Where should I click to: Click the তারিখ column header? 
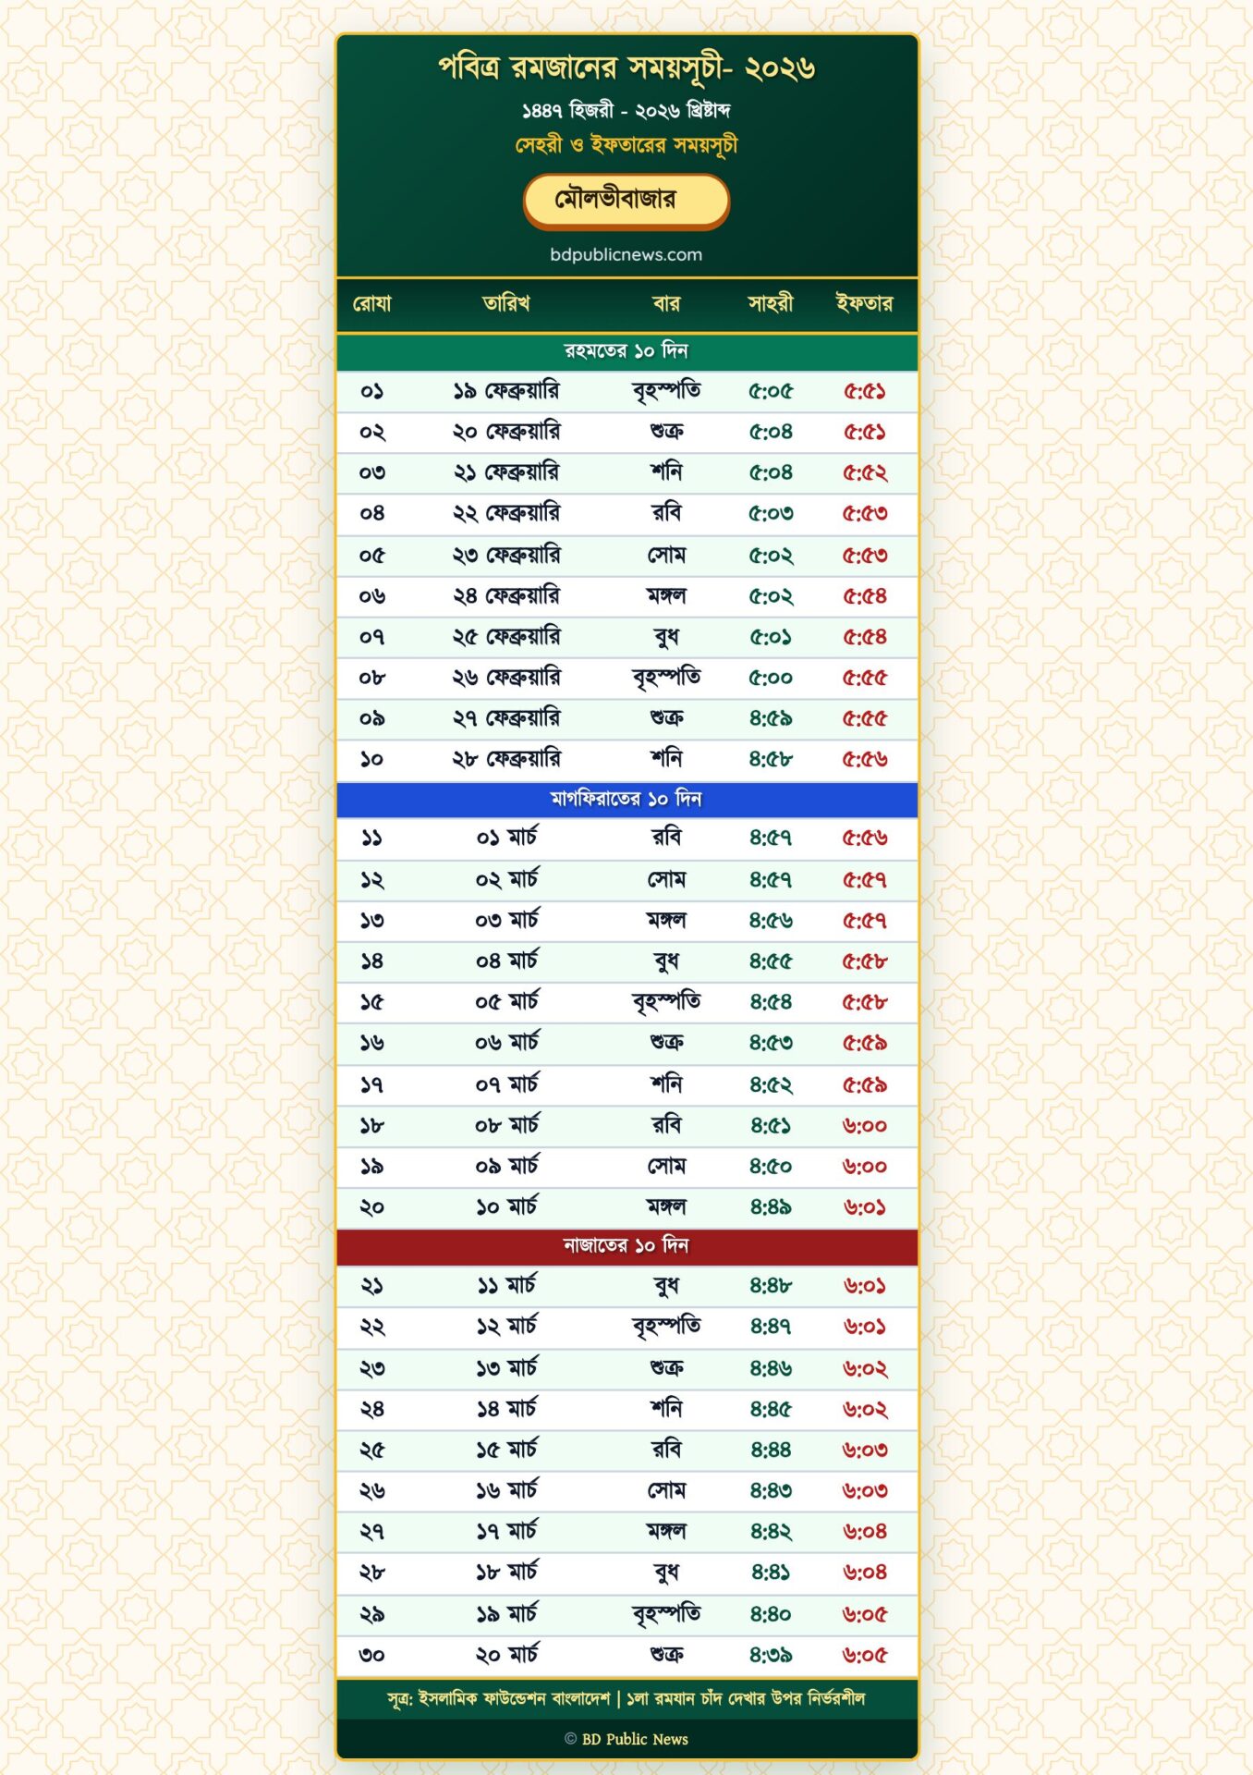505,303
